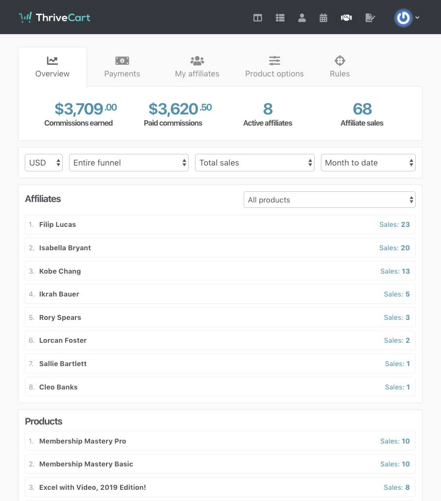The height and width of the screenshot is (501, 441).
Task: Expand the Total sales dropdown
Action: click(255, 163)
